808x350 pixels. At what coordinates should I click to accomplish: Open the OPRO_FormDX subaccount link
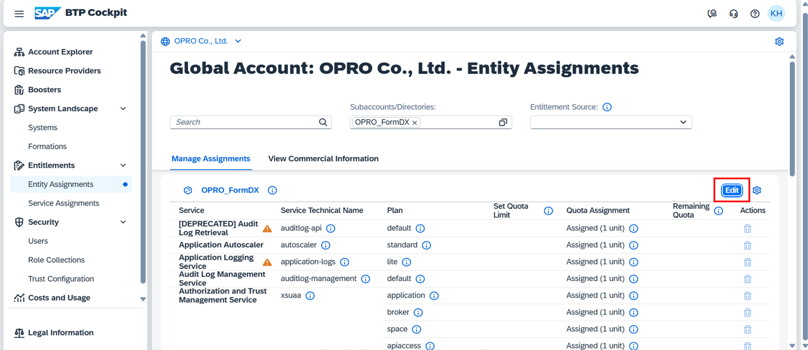point(230,190)
